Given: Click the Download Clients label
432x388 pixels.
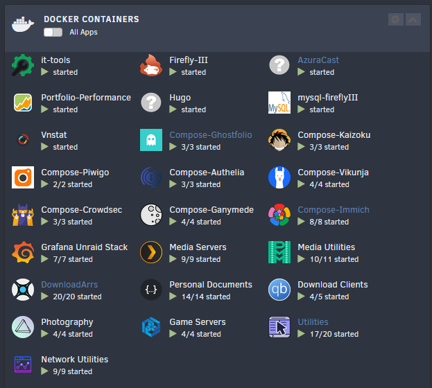Looking at the screenshot, I should click(333, 285).
